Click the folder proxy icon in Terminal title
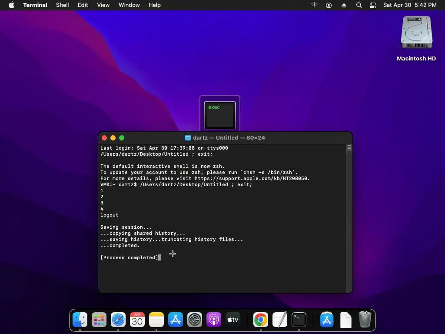The width and height of the screenshot is (445, 334). [x=188, y=138]
